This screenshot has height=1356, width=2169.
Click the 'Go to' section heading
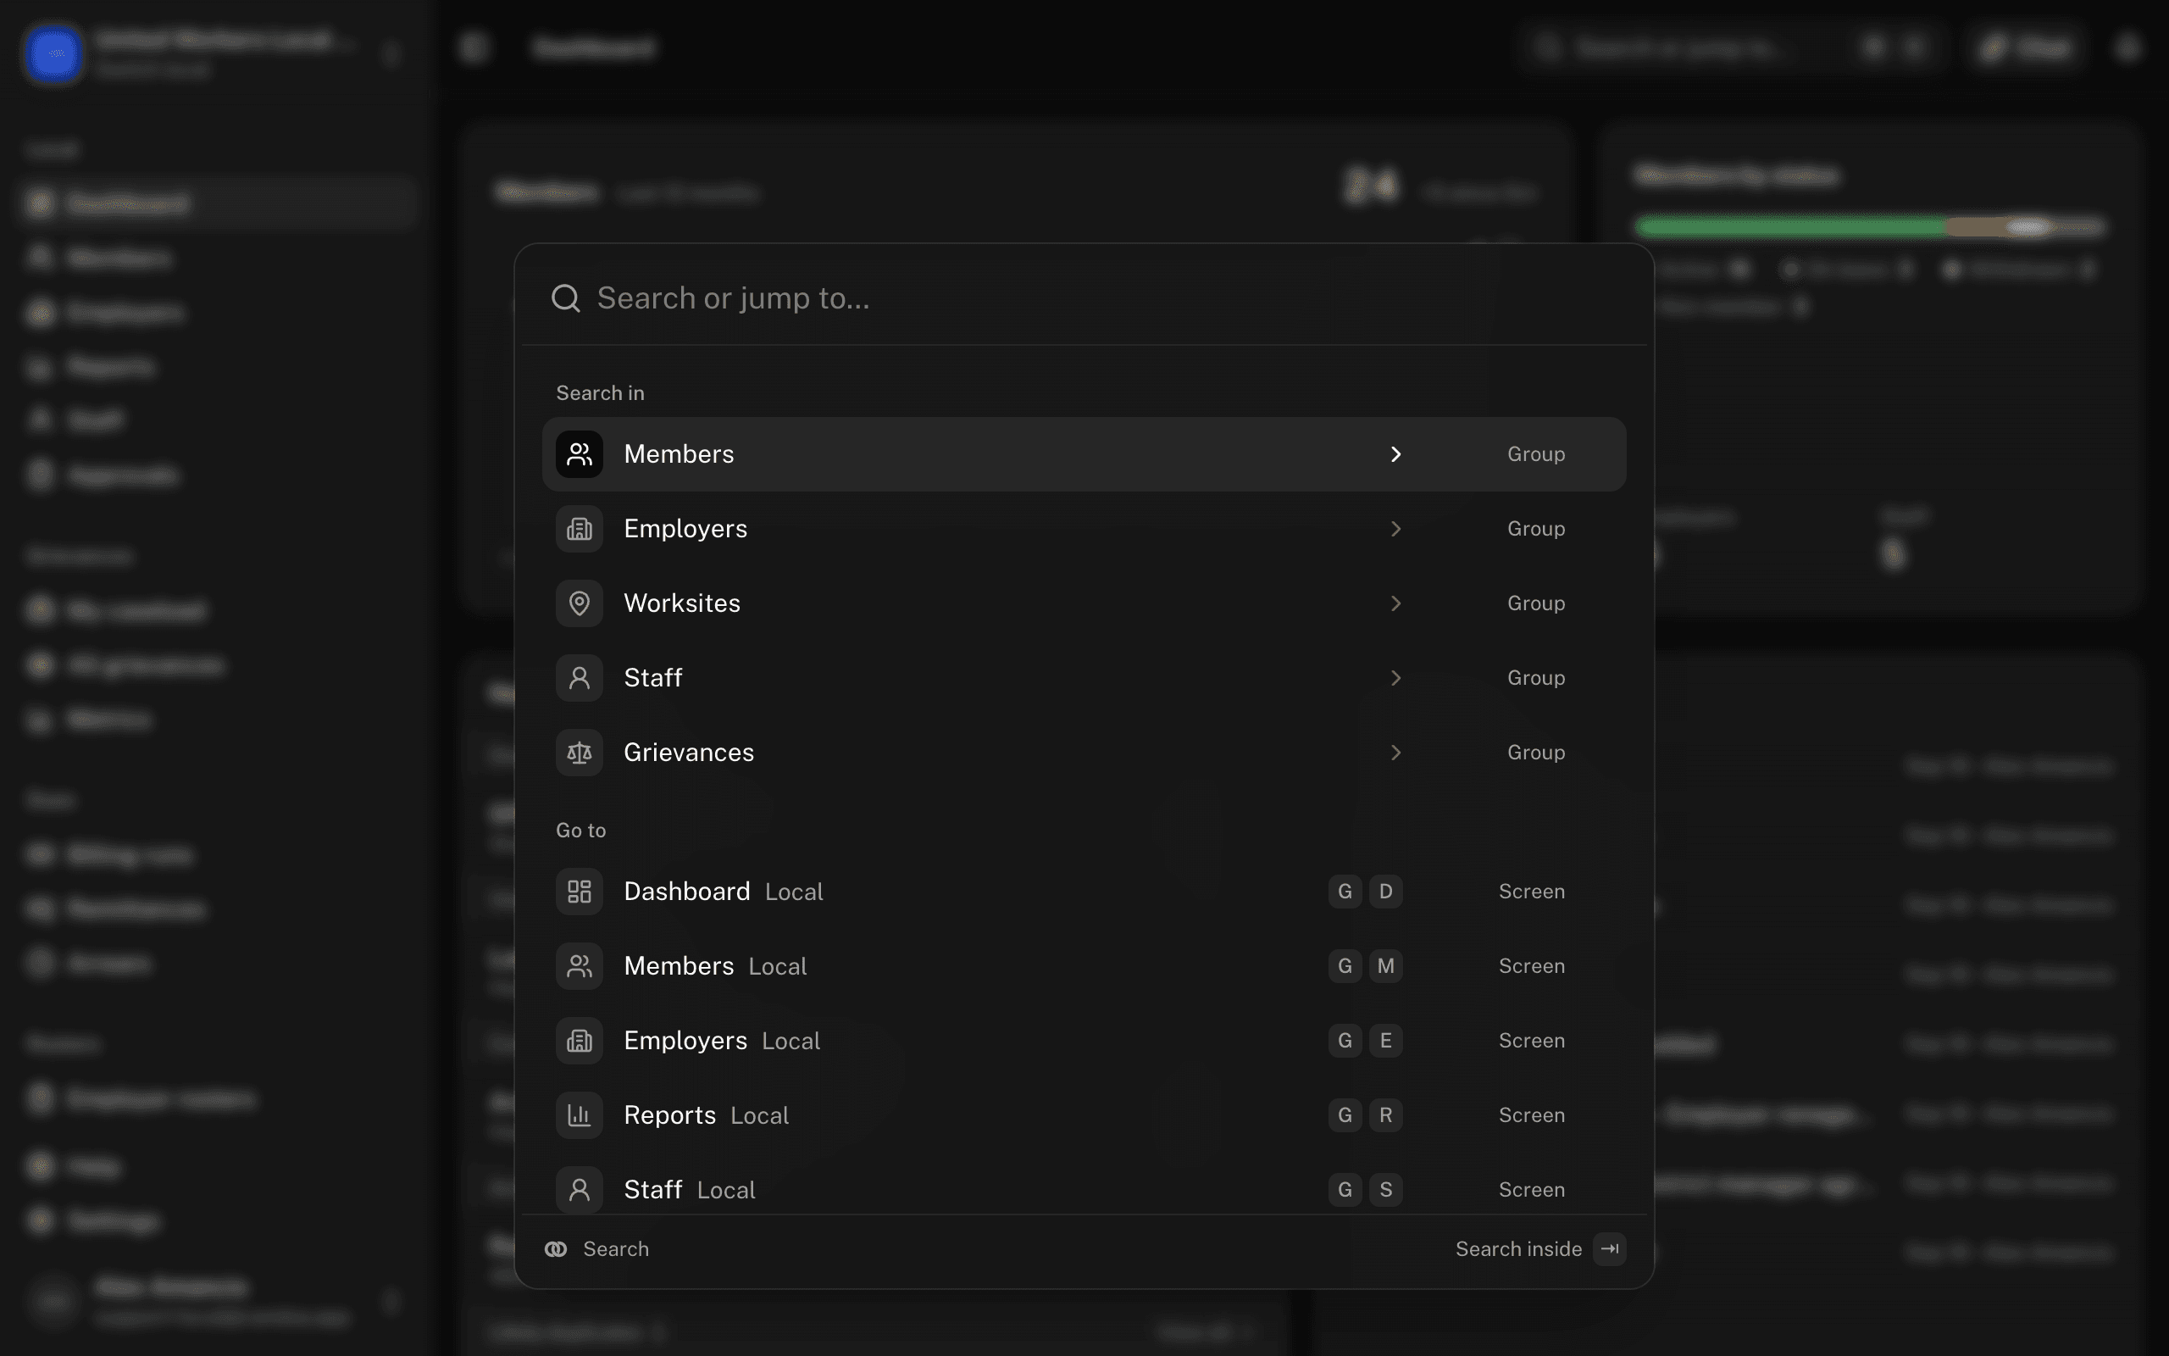(x=580, y=831)
